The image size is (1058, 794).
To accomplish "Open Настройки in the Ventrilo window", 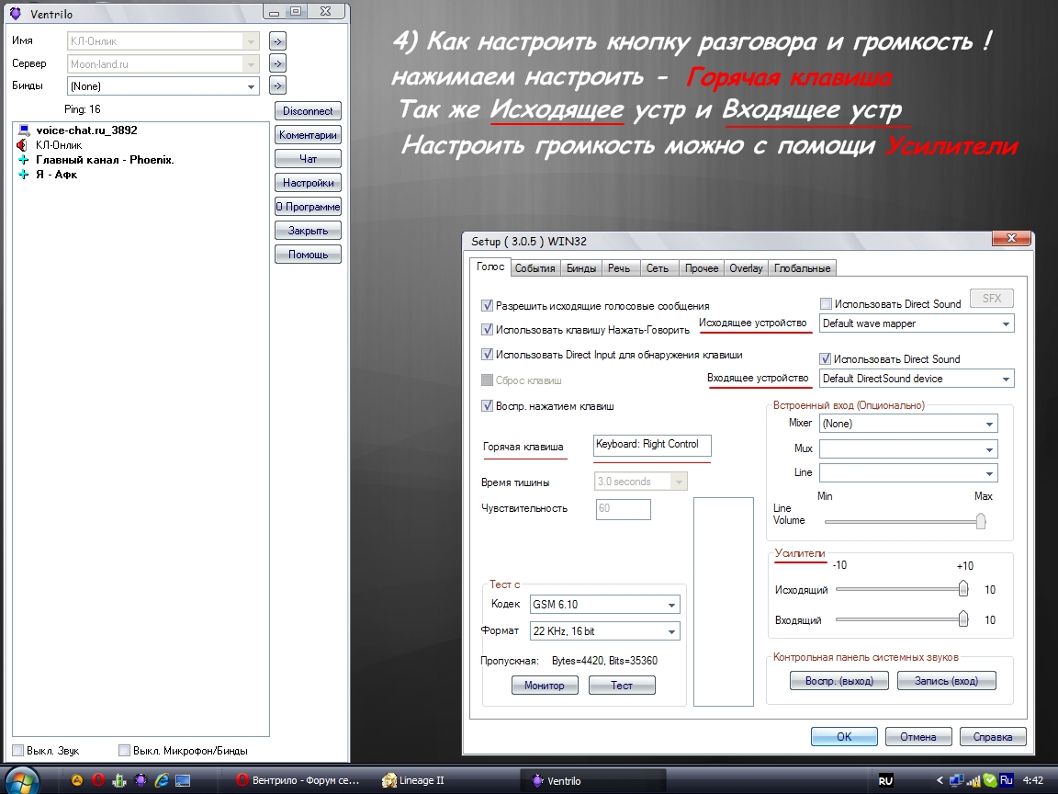I will click(x=308, y=182).
